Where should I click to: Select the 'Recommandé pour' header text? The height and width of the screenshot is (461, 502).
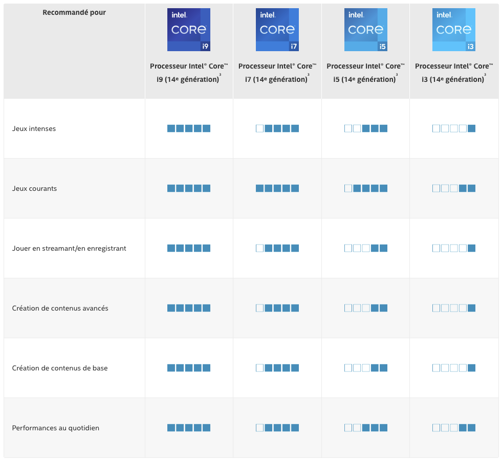tap(74, 12)
